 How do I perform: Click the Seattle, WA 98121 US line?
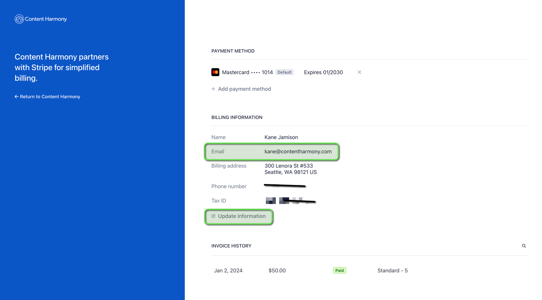coord(291,172)
